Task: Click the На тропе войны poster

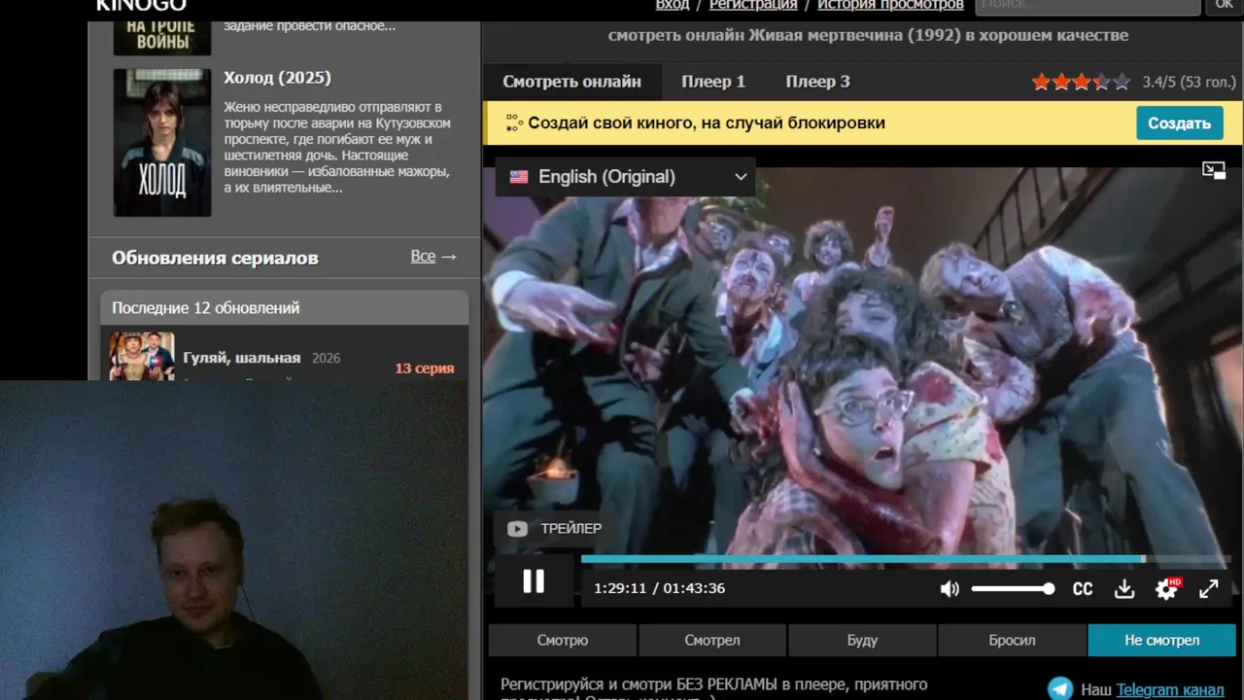Action: coord(162,37)
